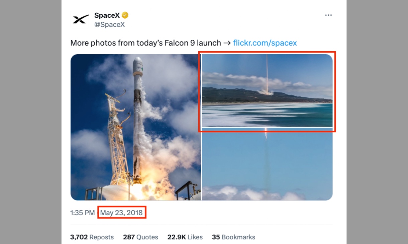Open the three-dot more options menu

tap(328, 15)
